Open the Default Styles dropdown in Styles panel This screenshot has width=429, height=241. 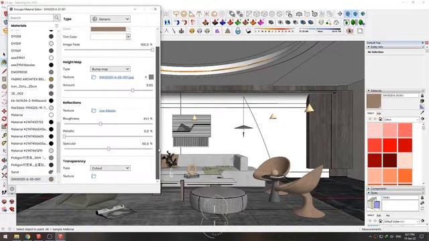(401, 222)
